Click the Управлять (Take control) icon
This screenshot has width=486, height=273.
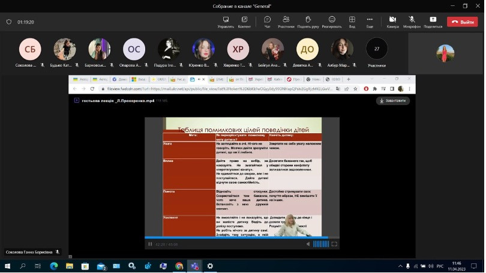pyautogui.click(x=226, y=20)
